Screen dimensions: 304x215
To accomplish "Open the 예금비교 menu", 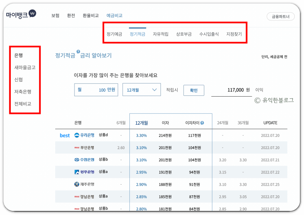I will (115, 16).
